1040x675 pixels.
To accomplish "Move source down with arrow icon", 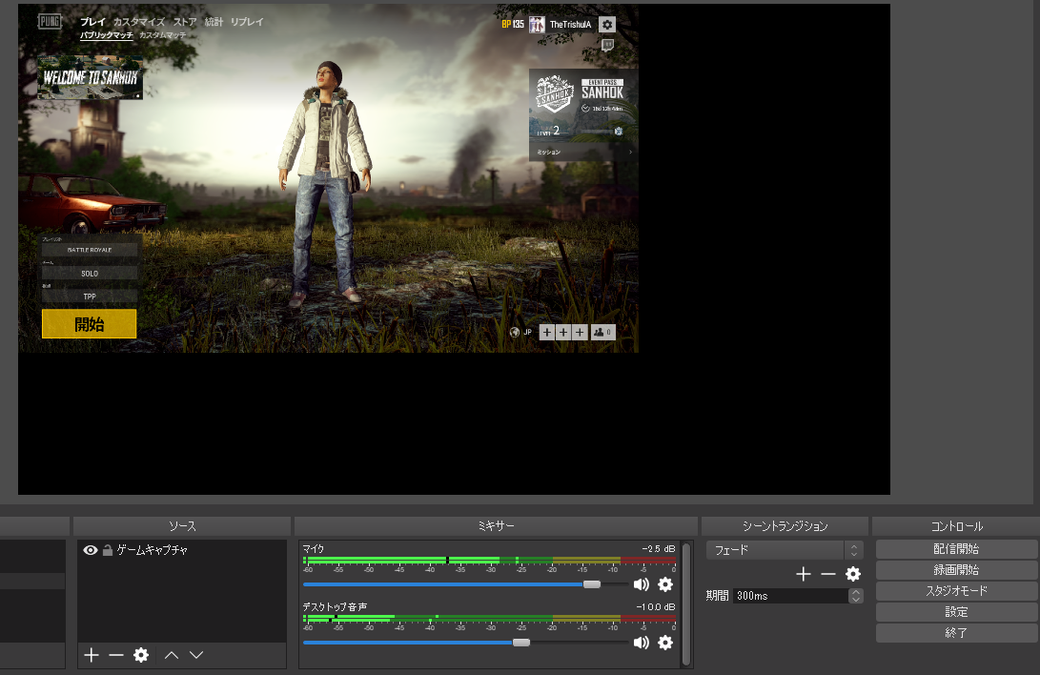I will click(x=196, y=655).
